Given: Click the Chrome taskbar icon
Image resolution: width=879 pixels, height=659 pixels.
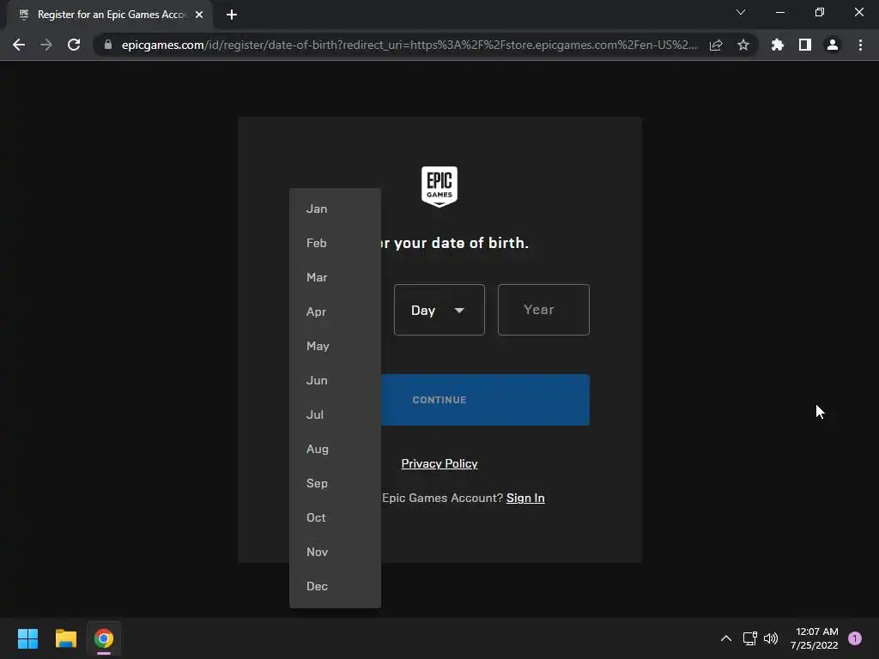Looking at the screenshot, I should [104, 638].
